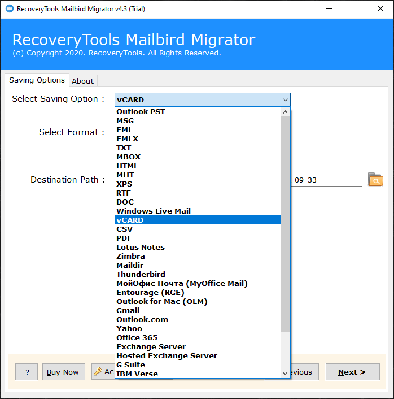Select Outlook PST from the list
The height and width of the screenshot is (399, 394).
198,112
